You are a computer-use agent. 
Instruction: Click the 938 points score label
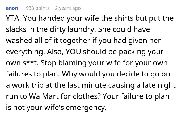pos(38,8)
